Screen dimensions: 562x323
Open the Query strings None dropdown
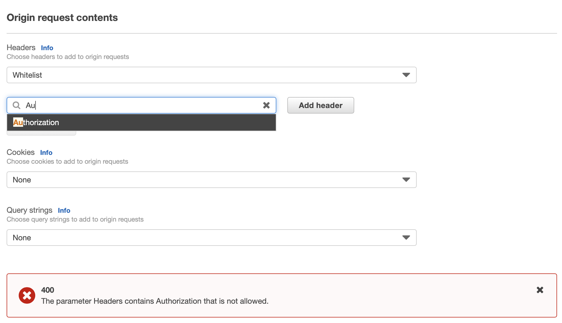pos(211,238)
